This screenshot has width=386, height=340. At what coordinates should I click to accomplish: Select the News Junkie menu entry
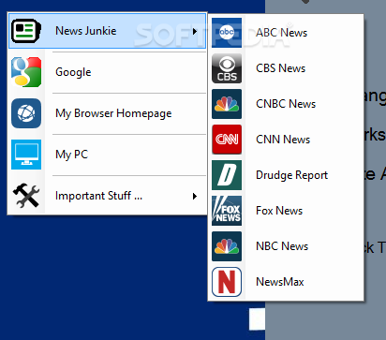pos(107,31)
